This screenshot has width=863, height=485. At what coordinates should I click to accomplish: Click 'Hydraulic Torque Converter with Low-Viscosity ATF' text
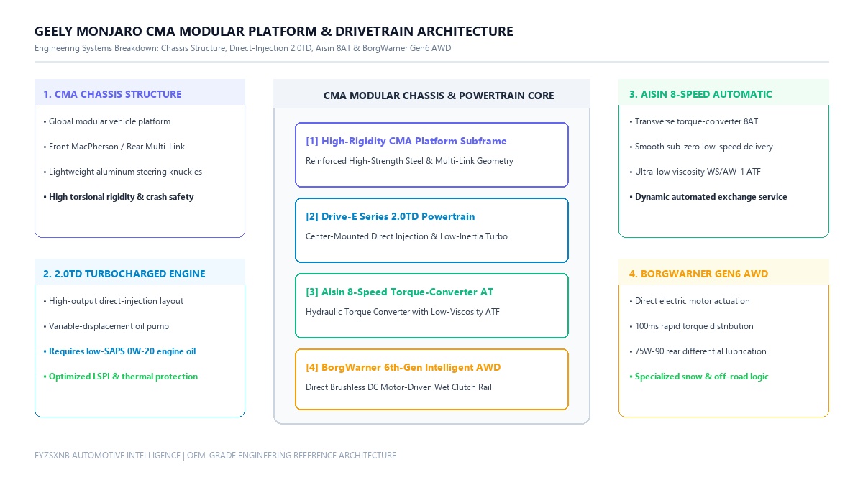[x=403, y=312]
